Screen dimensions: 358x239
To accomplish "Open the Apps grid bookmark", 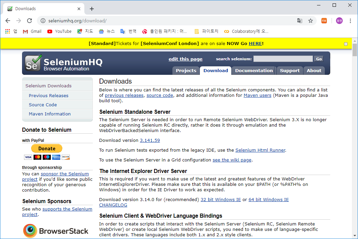I will tap(11, 31).
